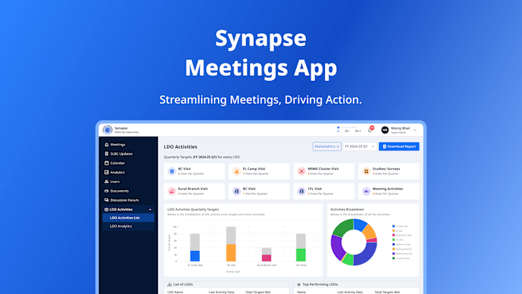Viewport: 522px width, 294px height.
Task: Click the Users people icon
Action: coord(106,182)
